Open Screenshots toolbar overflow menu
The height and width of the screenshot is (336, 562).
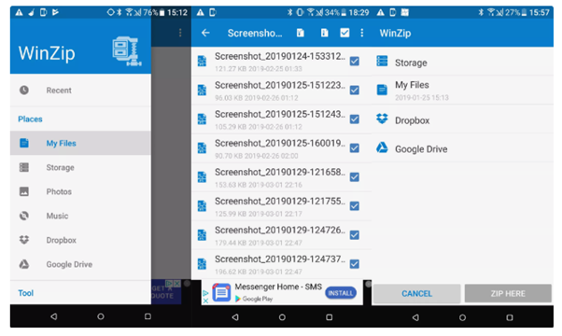[362, 33]
